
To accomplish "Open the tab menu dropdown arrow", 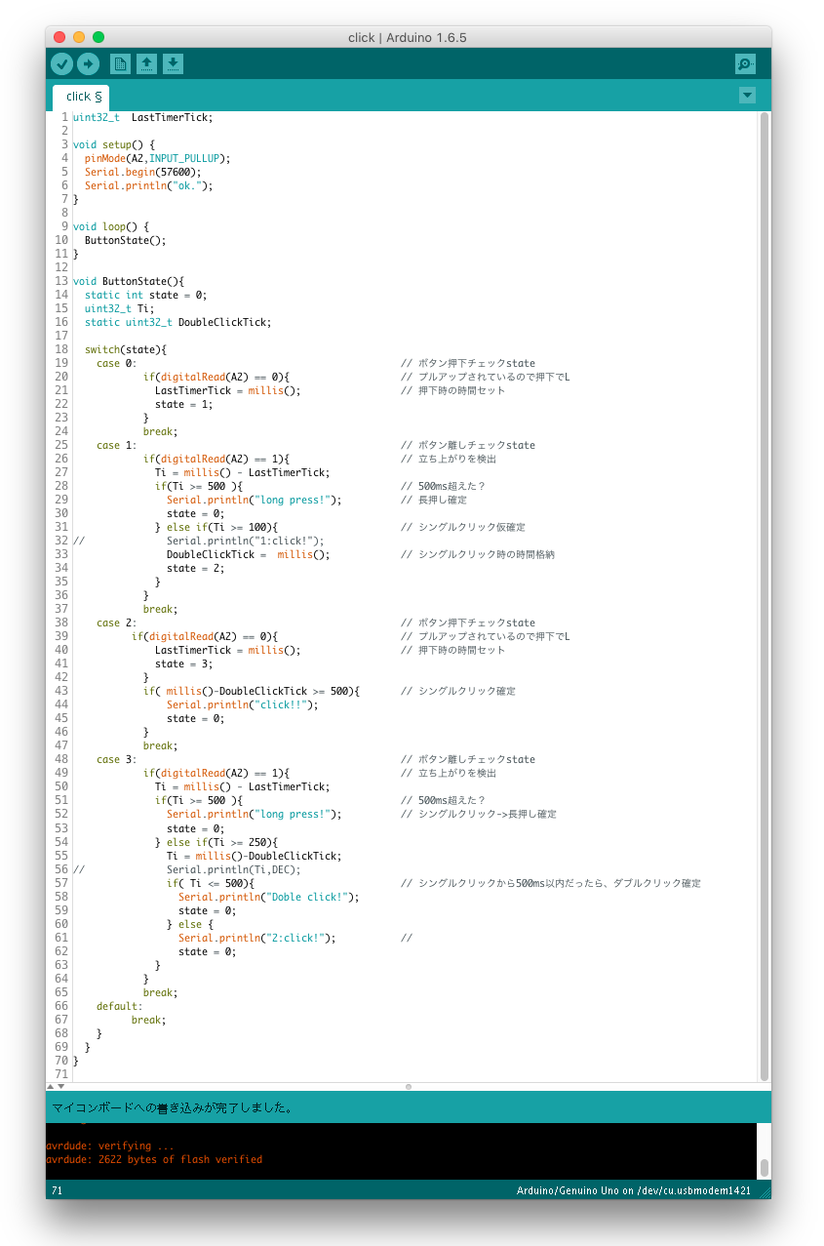I will coord(747,96).
